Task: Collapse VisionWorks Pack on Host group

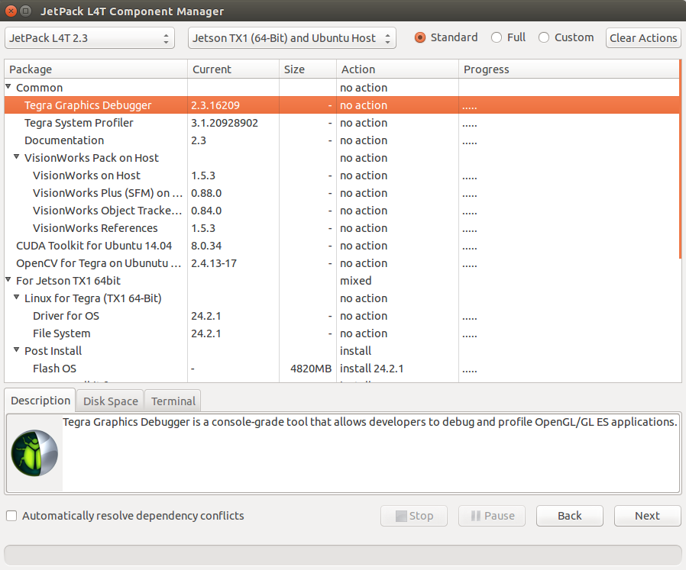Action: [x=17, y=157]
